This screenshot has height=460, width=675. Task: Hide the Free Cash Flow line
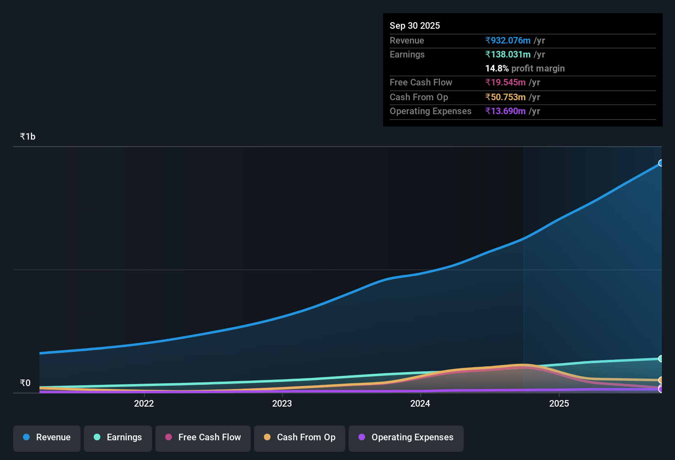pyautogui.click(x=203, y=437)
